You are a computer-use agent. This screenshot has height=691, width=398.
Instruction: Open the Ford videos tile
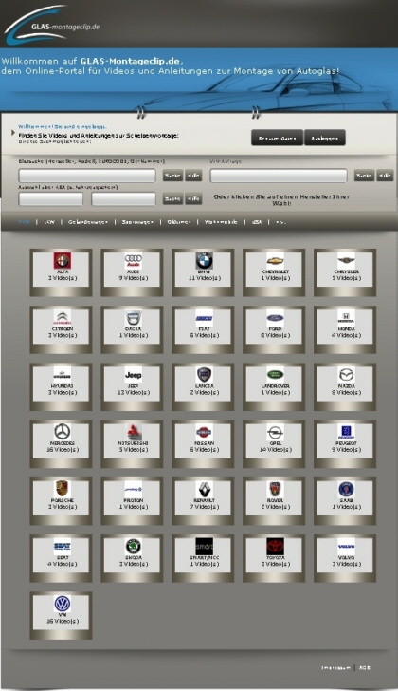[x=274, y=329]
